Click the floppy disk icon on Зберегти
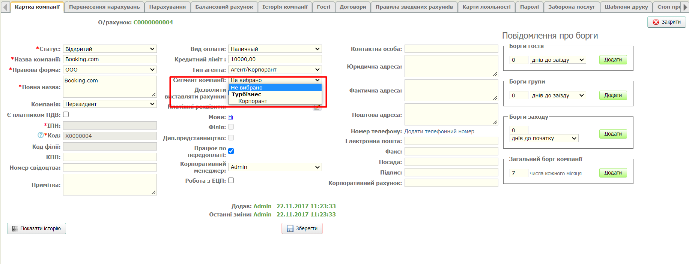 (290, 228)
